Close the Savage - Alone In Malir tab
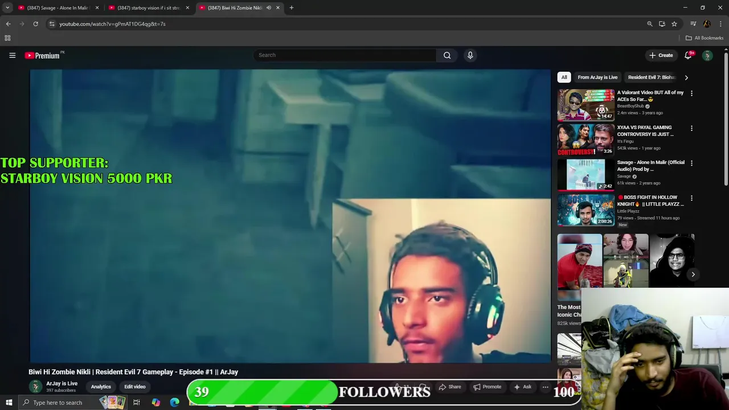 (x=97, y=8)
